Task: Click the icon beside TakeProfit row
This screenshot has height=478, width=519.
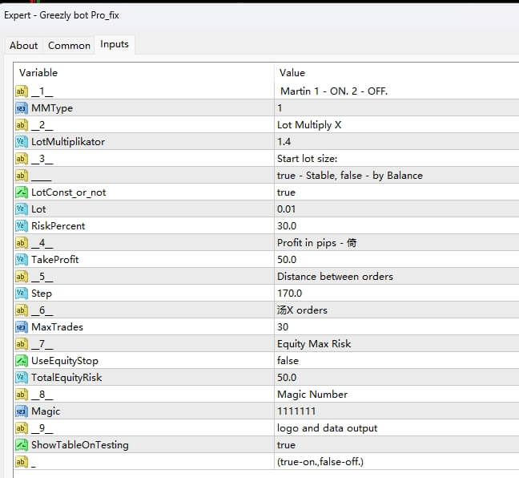Action: tap(22, 260)
